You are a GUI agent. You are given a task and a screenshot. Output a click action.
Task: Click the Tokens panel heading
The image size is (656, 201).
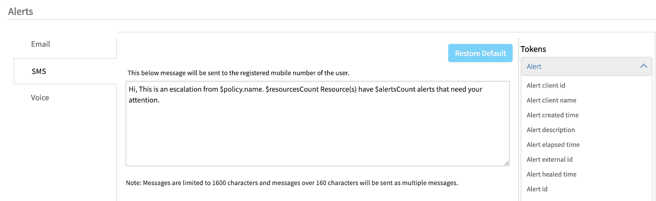[x=533, y=49]
